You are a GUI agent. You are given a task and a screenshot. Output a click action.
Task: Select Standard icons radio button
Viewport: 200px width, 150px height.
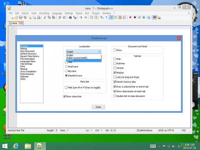pos(66,76)
